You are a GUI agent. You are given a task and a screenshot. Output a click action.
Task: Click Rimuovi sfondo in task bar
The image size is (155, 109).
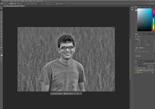pos(68,94)
